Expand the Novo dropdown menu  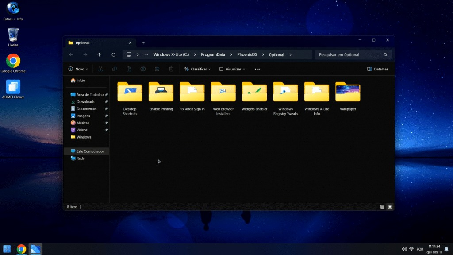78,69
